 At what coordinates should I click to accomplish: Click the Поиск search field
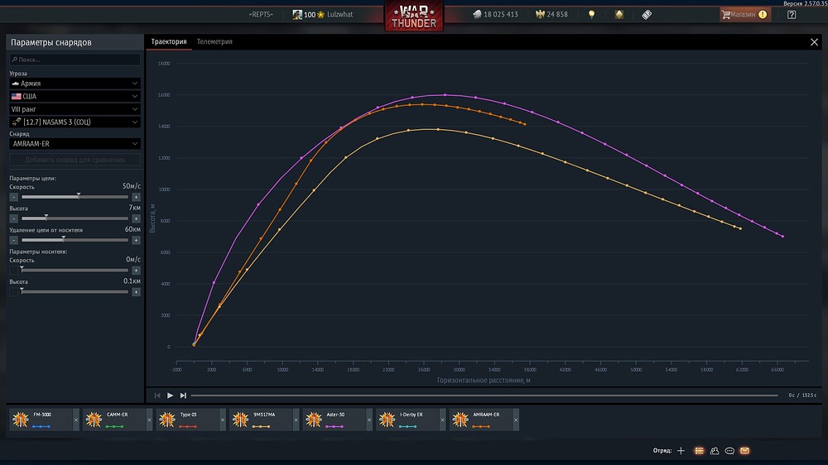pyautogui.click(x=75, y=60)
